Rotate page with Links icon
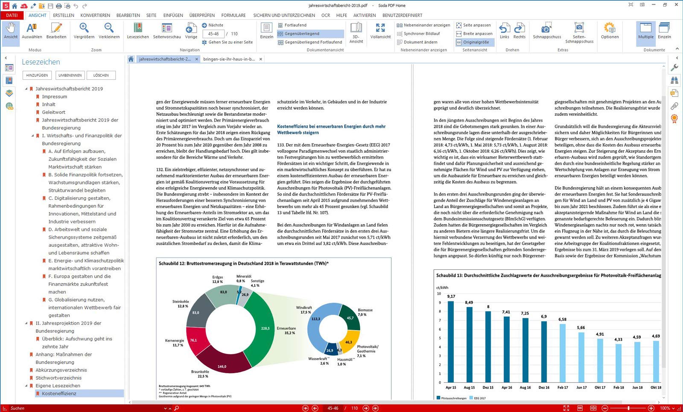683x412 pixels. (x=504, y=31)
